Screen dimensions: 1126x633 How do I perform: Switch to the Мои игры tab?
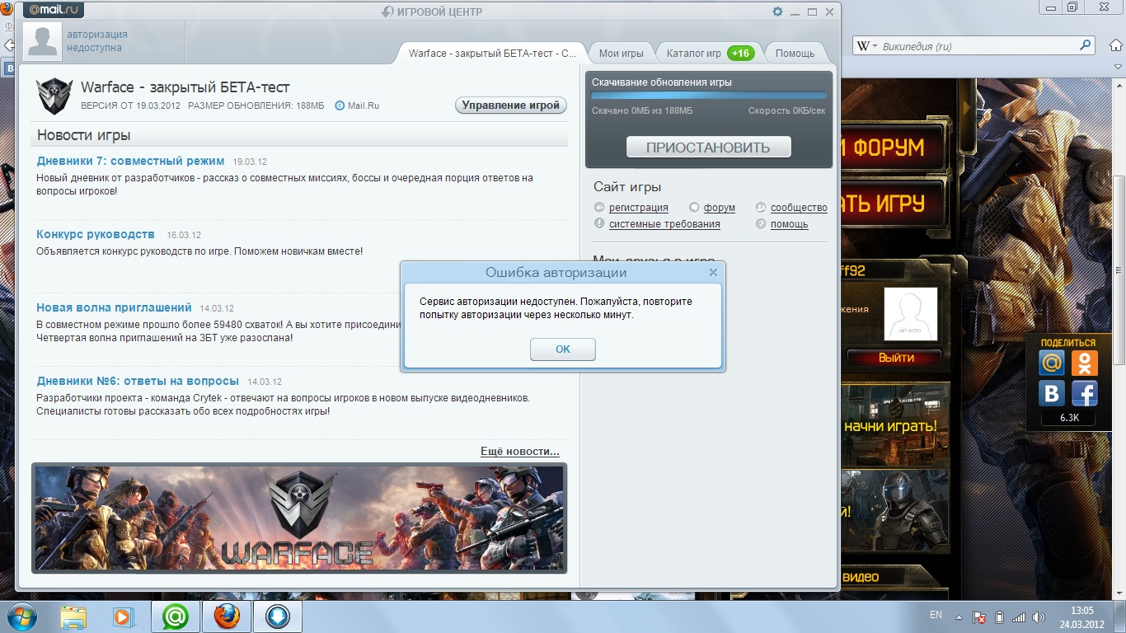click(x=622, y=53)
